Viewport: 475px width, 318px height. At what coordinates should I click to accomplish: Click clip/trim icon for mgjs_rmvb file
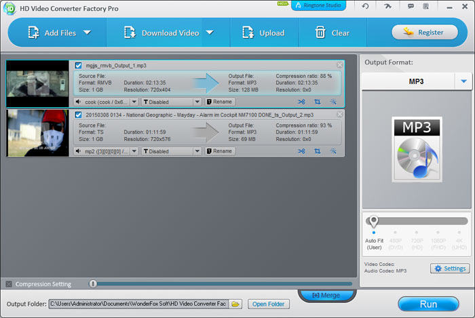tap(301, 102)
